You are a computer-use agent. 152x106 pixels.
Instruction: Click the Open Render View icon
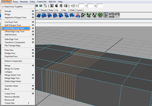point(52,6)
